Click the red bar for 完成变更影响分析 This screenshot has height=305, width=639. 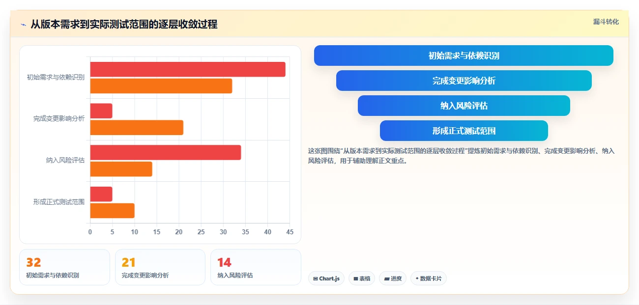pos(101,111)
